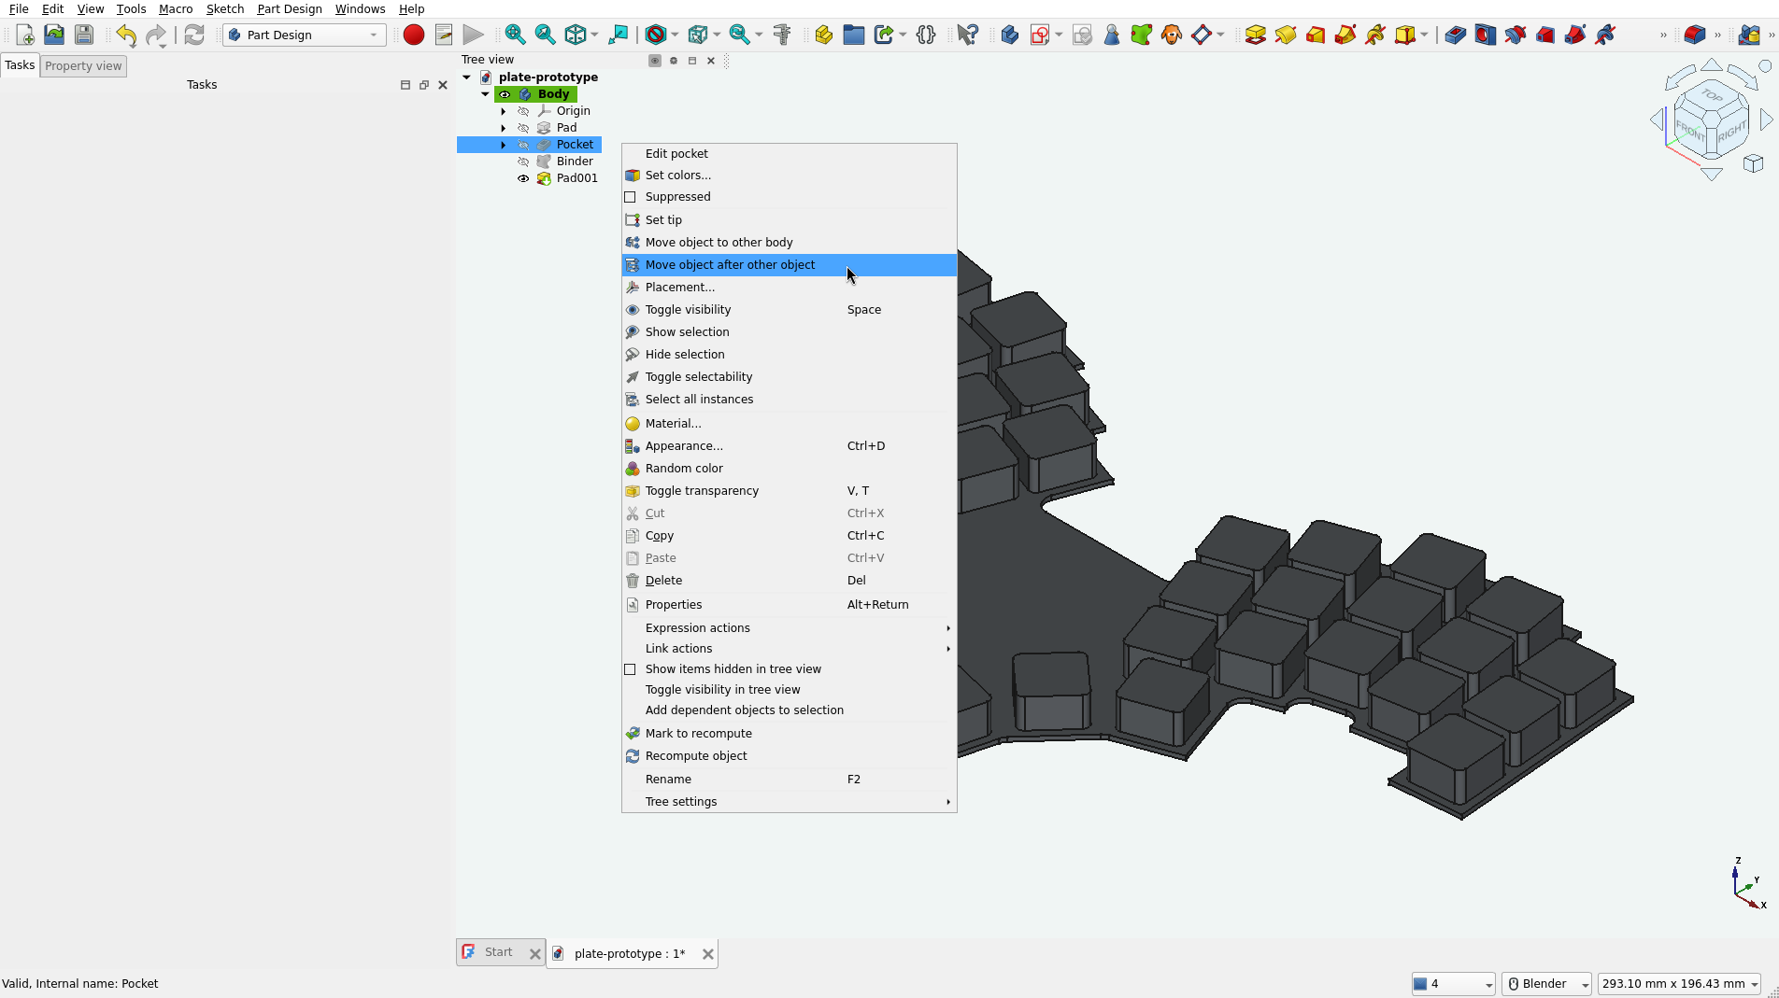1779x998 pixels.
Task: Select the Revolution tool
Action: 1286,35
